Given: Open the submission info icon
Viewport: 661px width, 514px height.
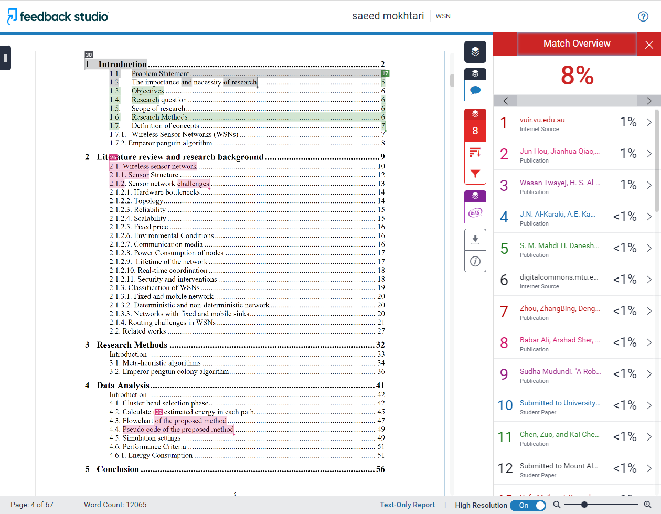Looking at the screenshot, I should tap(475, 261).
